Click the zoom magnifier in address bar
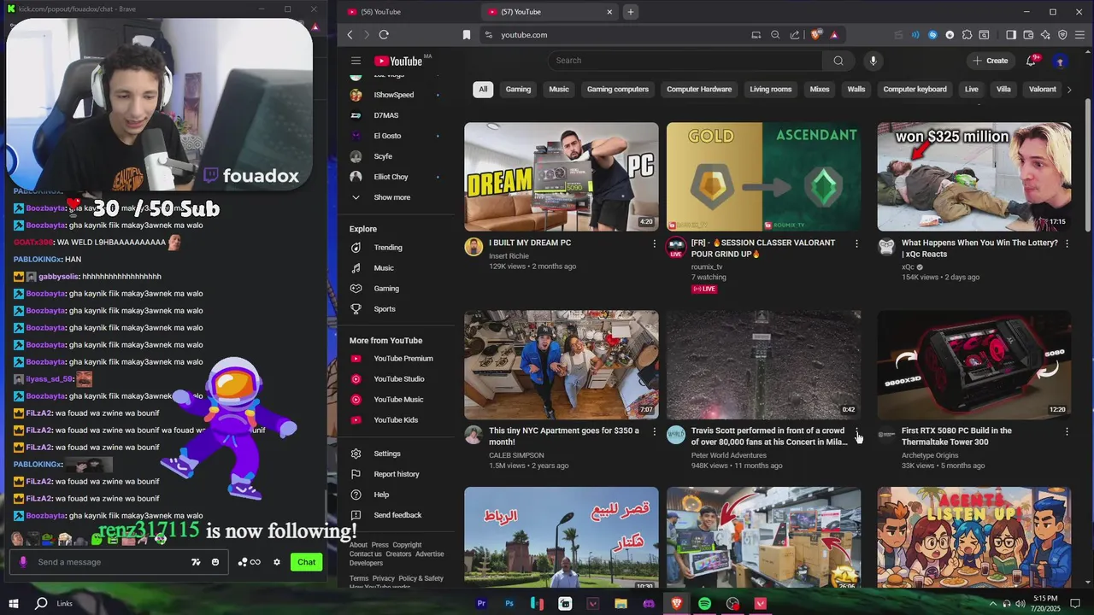This screenshot has width=1094, height=615. (775, 35)
